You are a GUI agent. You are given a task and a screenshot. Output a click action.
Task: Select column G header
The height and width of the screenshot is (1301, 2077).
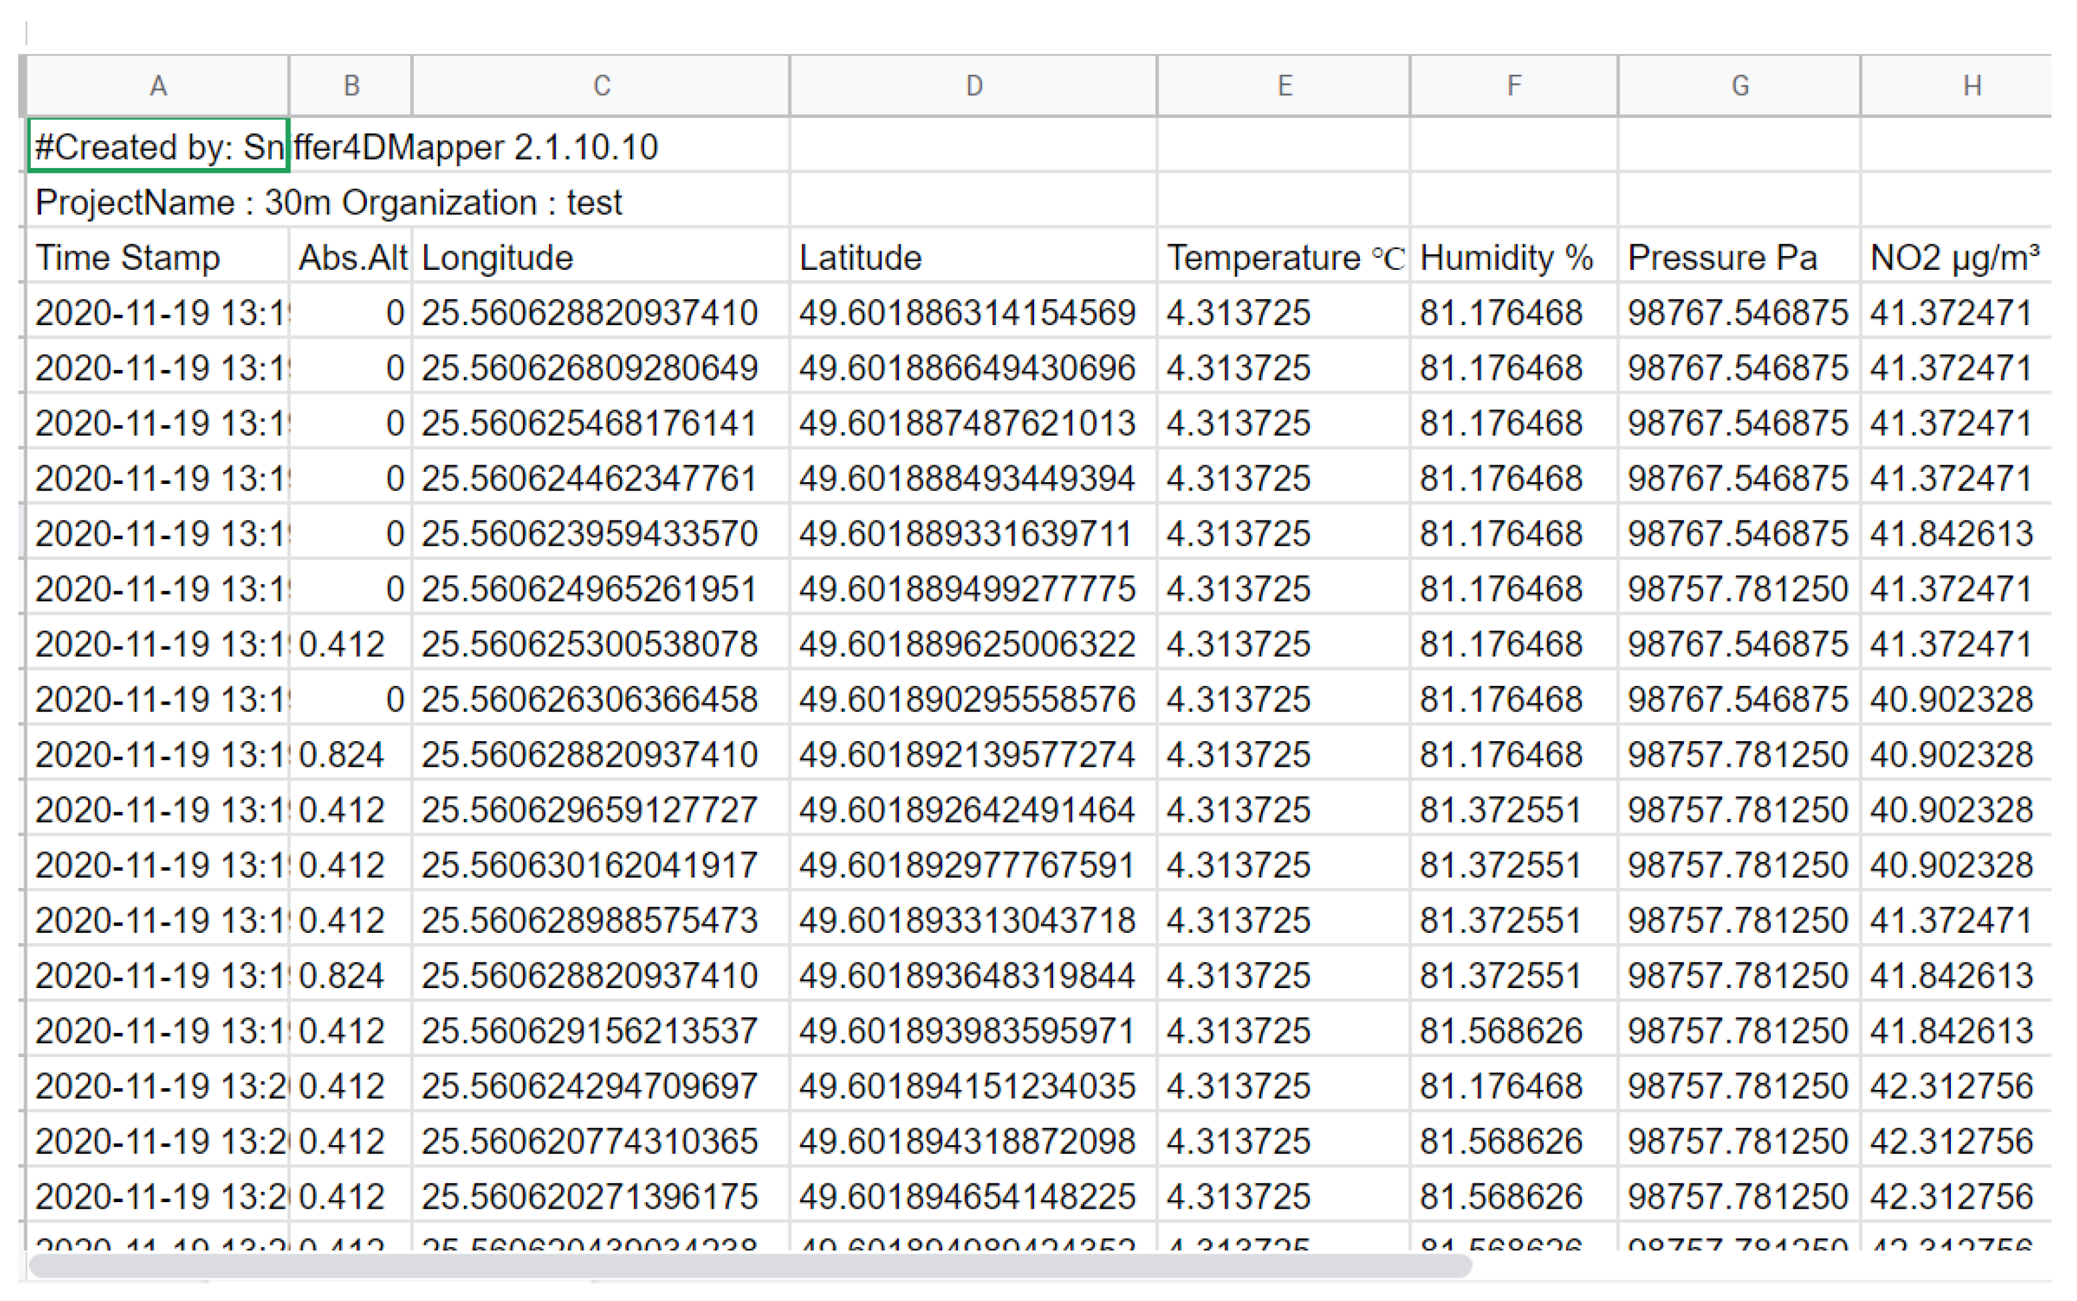1739,85
